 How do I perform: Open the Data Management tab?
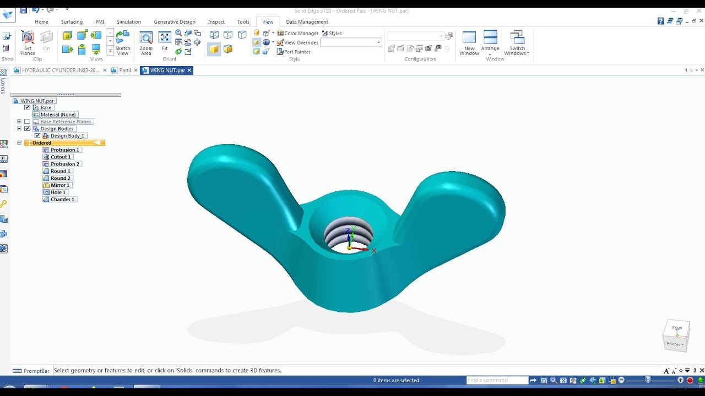(307, 22)
